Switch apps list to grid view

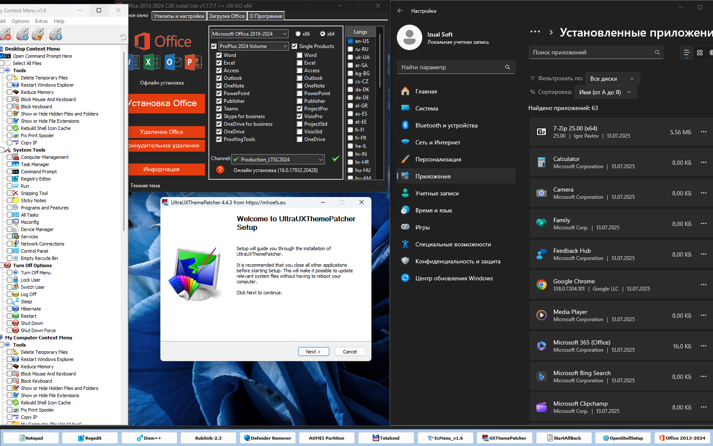click(700, 53)
